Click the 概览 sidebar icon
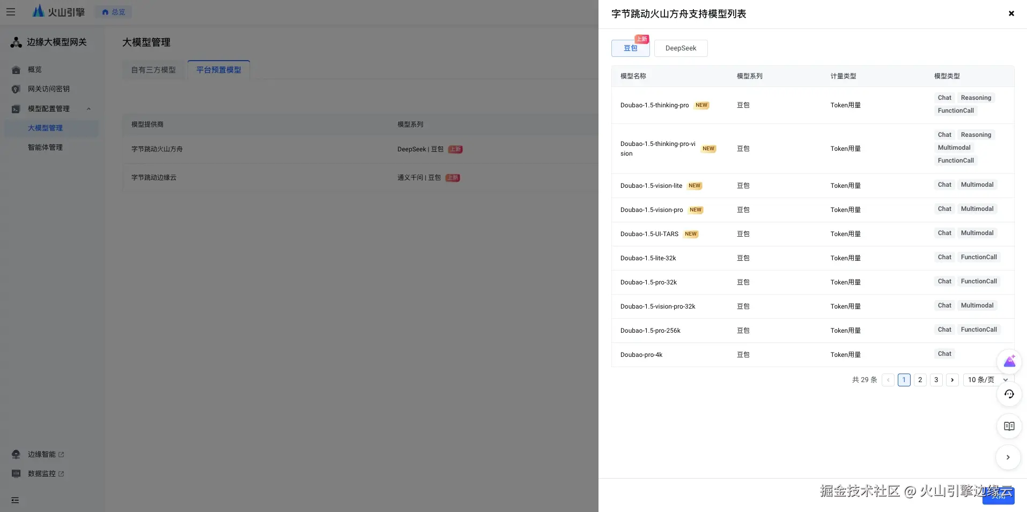The height and width of the screenshot is (512, 1027). coord(16,70)
